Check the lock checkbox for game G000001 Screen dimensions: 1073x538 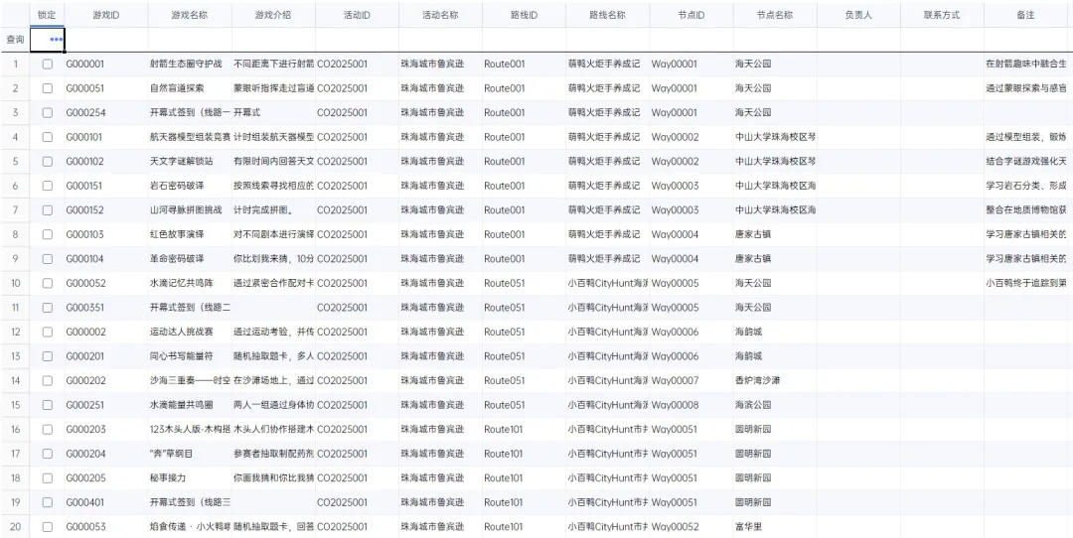coord(47,65)
